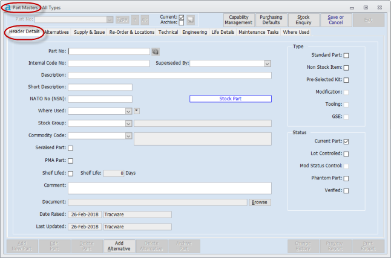Viewport: 391px width, 258px height.
Task: Click the lookup icon beside Part No field
Action: 155,51
